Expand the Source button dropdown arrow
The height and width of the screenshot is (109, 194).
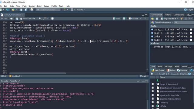[x=141, y=19]
